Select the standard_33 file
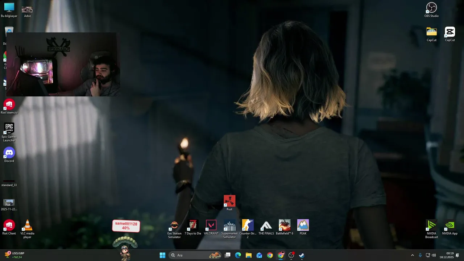464x261 pixels. coord(9,182)
